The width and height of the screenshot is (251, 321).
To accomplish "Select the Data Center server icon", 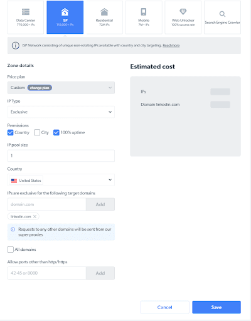I will click(26, 12).
